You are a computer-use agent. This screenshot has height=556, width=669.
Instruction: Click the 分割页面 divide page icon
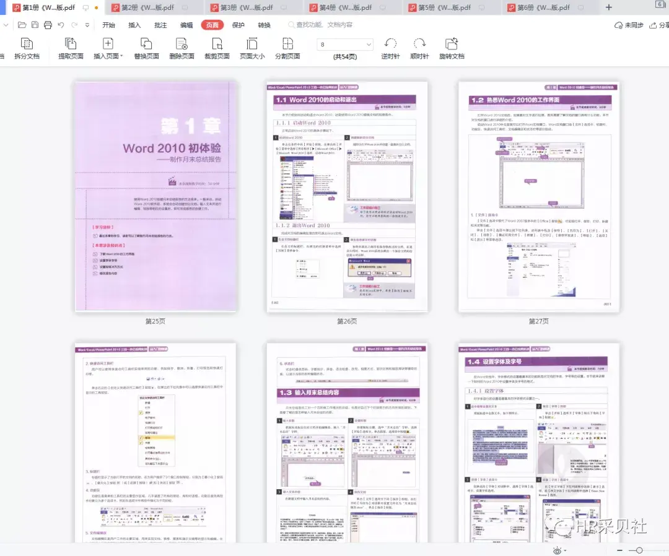(287, 43)
